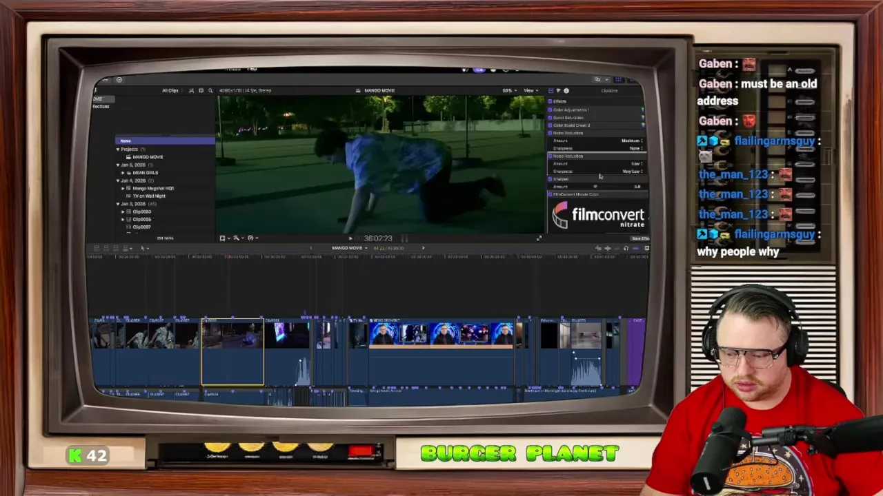Go back in timeline history arrow
883x496 pixels.
tap(310, 248)
